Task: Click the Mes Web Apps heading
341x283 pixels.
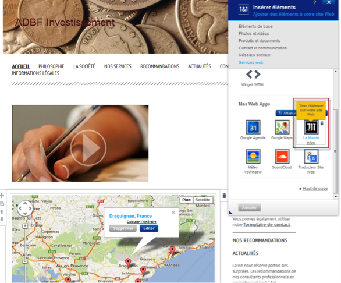Action: point(254,104)
